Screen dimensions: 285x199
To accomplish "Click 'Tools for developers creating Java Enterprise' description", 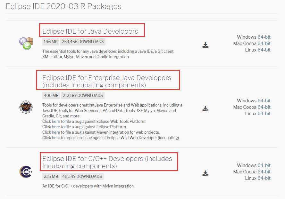I will (x=112, y=110).
